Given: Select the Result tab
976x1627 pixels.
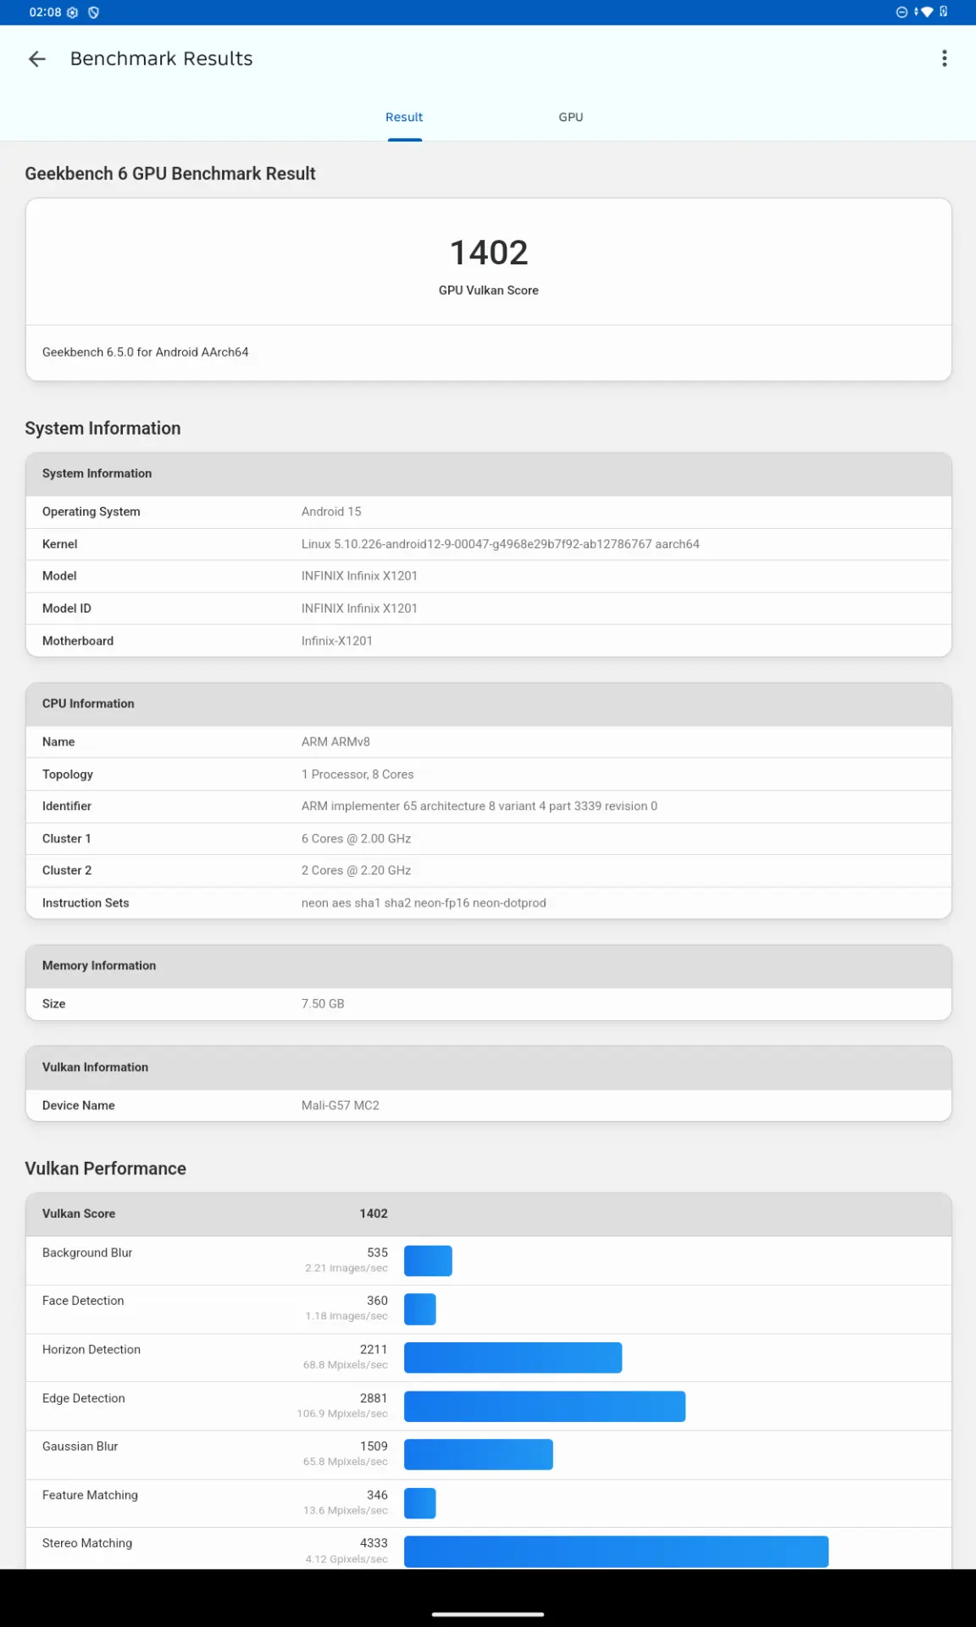Looking at the screenshot, I should [404, 117].
